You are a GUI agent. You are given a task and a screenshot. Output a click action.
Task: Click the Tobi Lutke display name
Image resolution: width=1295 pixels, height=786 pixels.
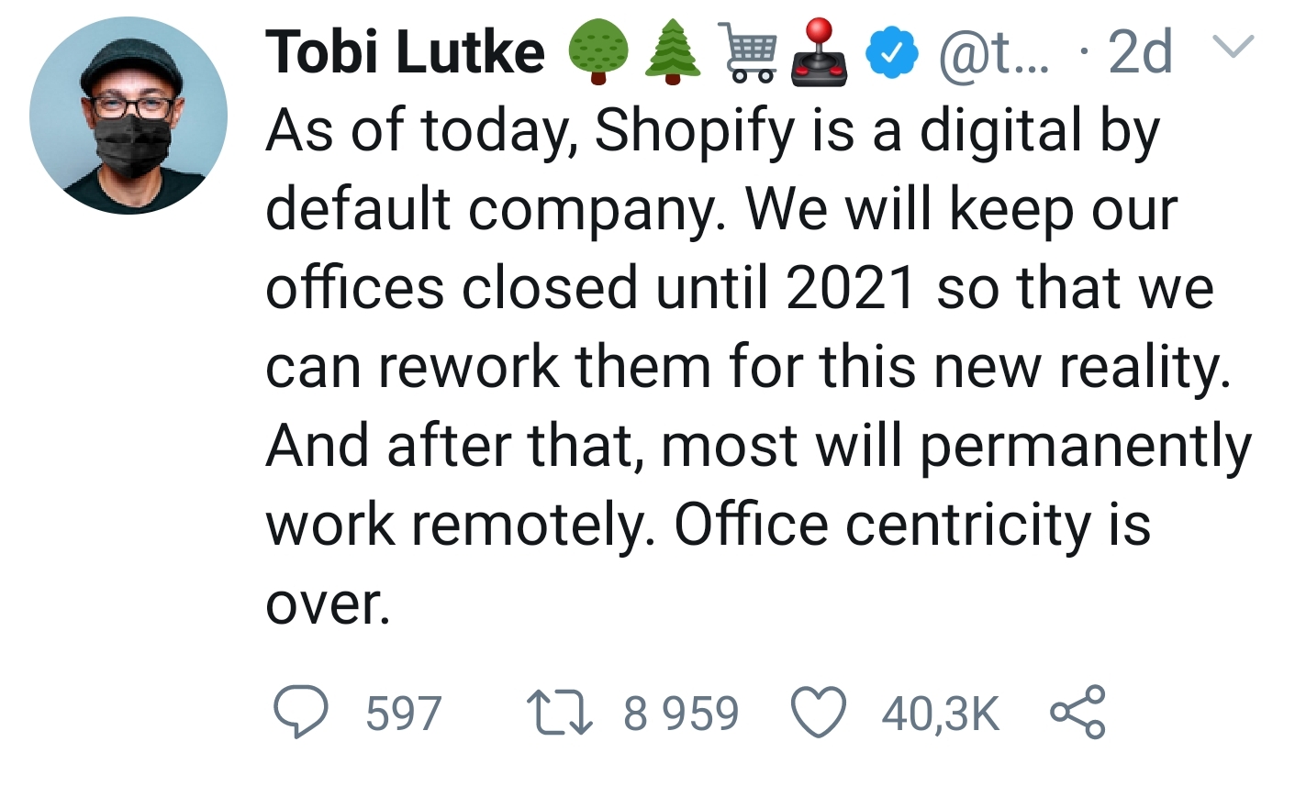tap(405, 52)
